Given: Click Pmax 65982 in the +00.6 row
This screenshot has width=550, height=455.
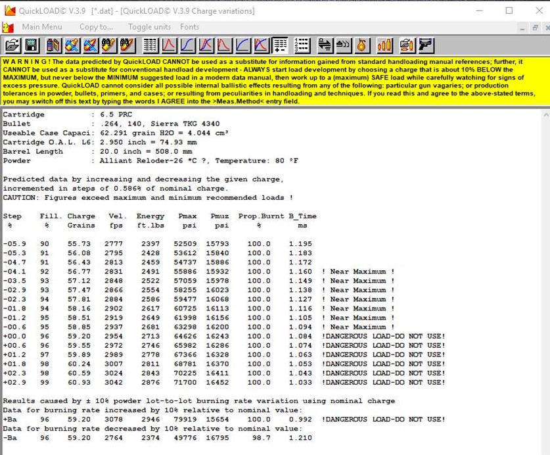Looking at the screenshot, I should tap(185, 345).
